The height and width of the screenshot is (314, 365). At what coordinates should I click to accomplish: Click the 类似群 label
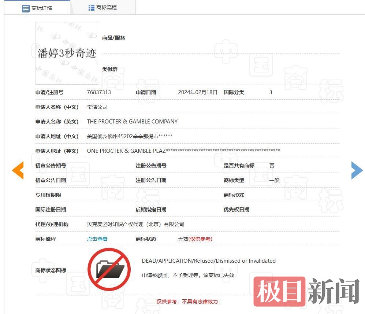[x=110, y=69]
